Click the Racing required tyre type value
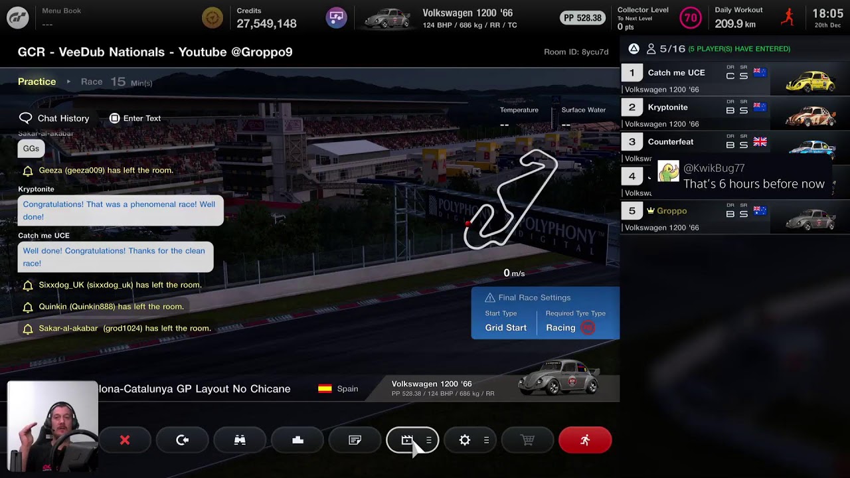This screenshot has width=850, height=478. coord(560,328)
